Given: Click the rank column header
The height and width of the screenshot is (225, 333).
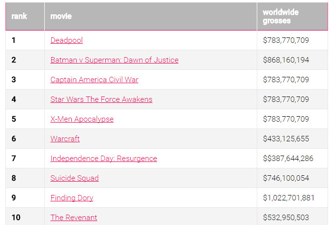Looking at the screenshot, I should (19, 16).
